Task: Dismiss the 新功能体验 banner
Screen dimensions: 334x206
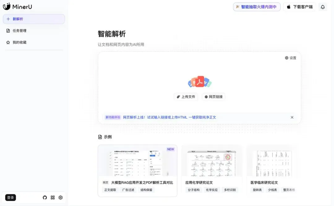Action: [292, 117]
